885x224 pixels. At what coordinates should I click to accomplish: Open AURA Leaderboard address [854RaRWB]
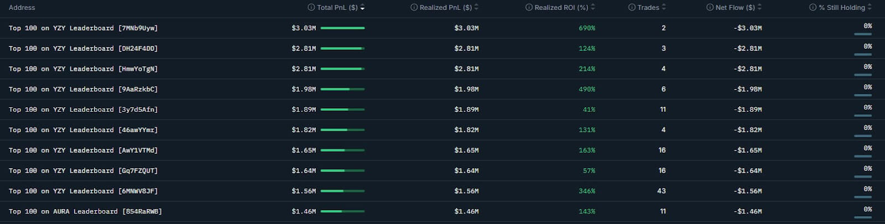tap(85, 212)
